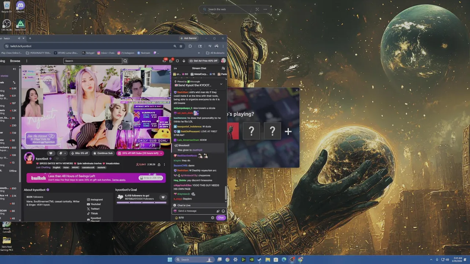This screenshot has height=264, width=470.
Task: Open All Bookmarks folder
Action: point(216,53)
